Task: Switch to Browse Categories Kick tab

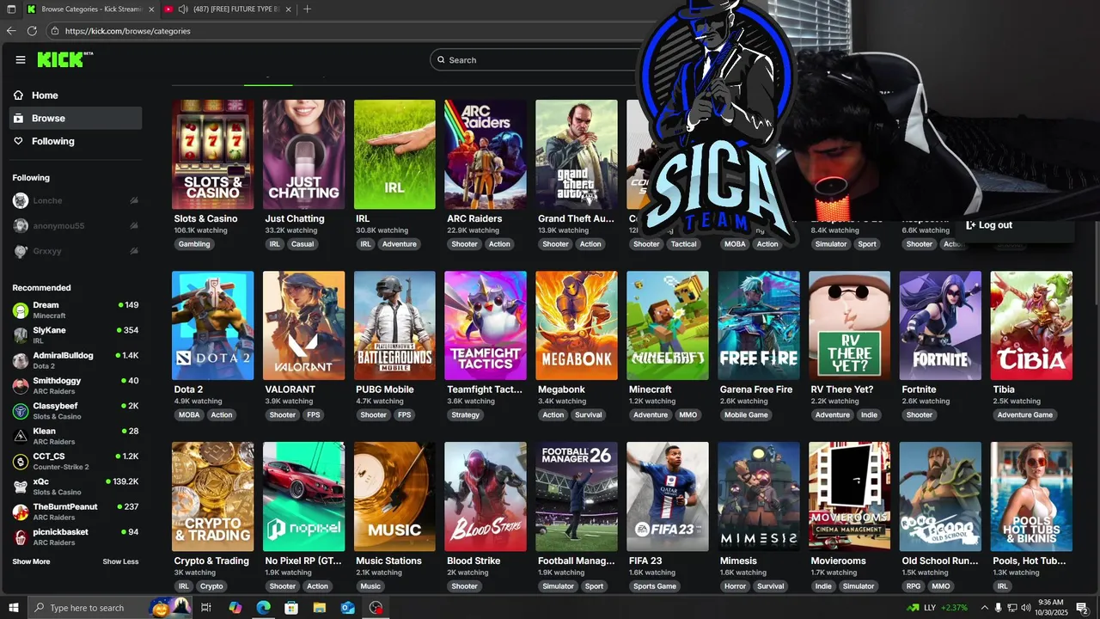Action: tap(90, 9)
